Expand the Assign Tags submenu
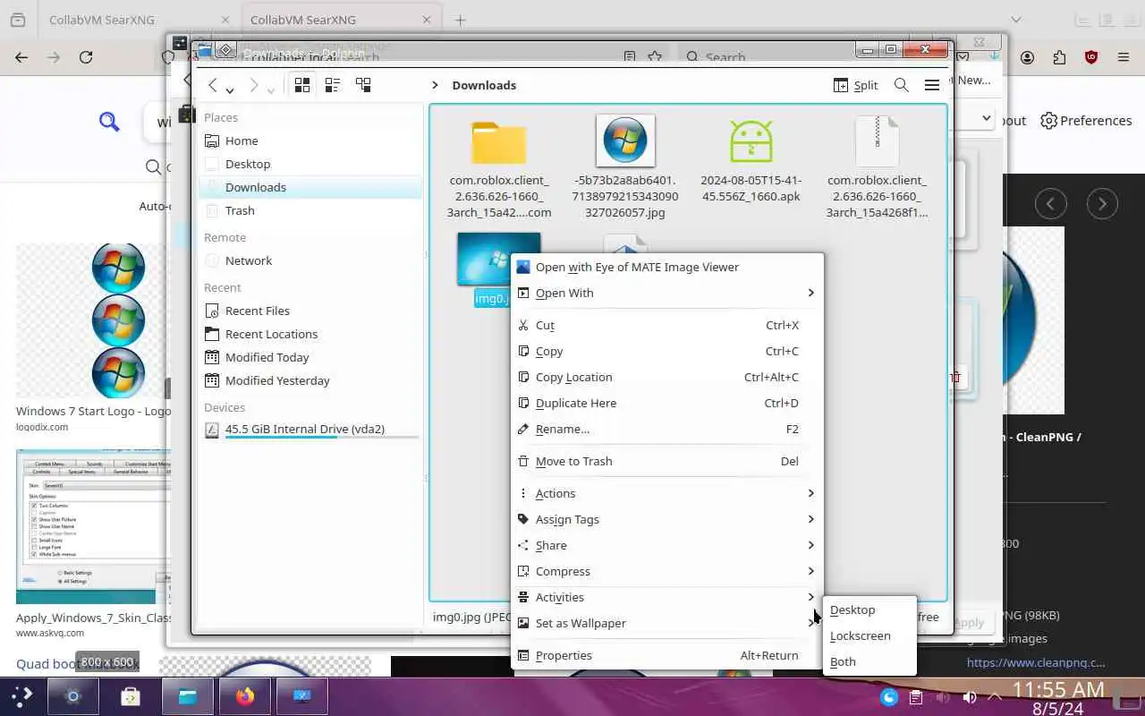The height and width of the screenshot is (716, 1145). pyautogui.click(x=666, y=519)
